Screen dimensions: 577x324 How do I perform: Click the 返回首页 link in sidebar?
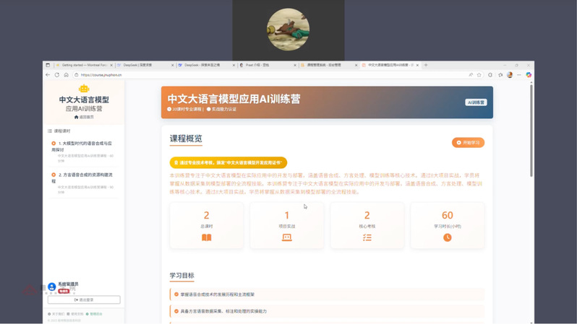[84, 117]
